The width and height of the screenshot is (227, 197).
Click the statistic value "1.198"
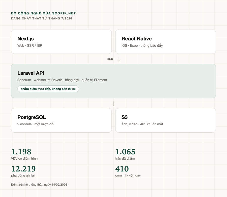point(21,152)
